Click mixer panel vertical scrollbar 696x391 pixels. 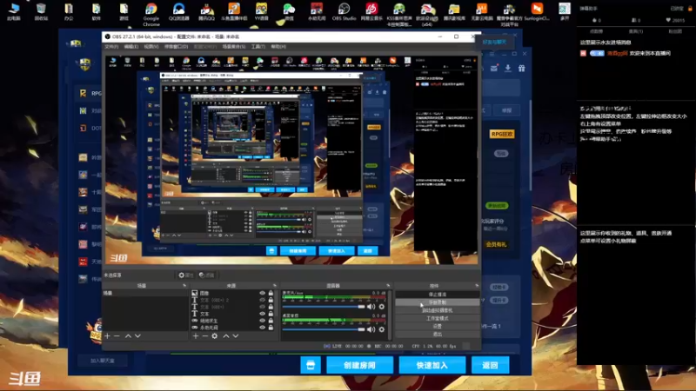(390, 315)
